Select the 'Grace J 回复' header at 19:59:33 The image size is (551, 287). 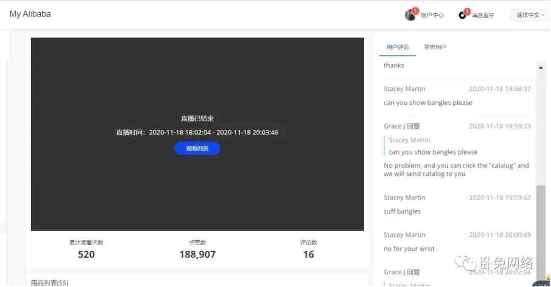tap(402, 126)
